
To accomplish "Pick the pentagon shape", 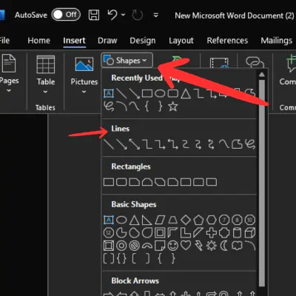I will (x=198, y=220).
